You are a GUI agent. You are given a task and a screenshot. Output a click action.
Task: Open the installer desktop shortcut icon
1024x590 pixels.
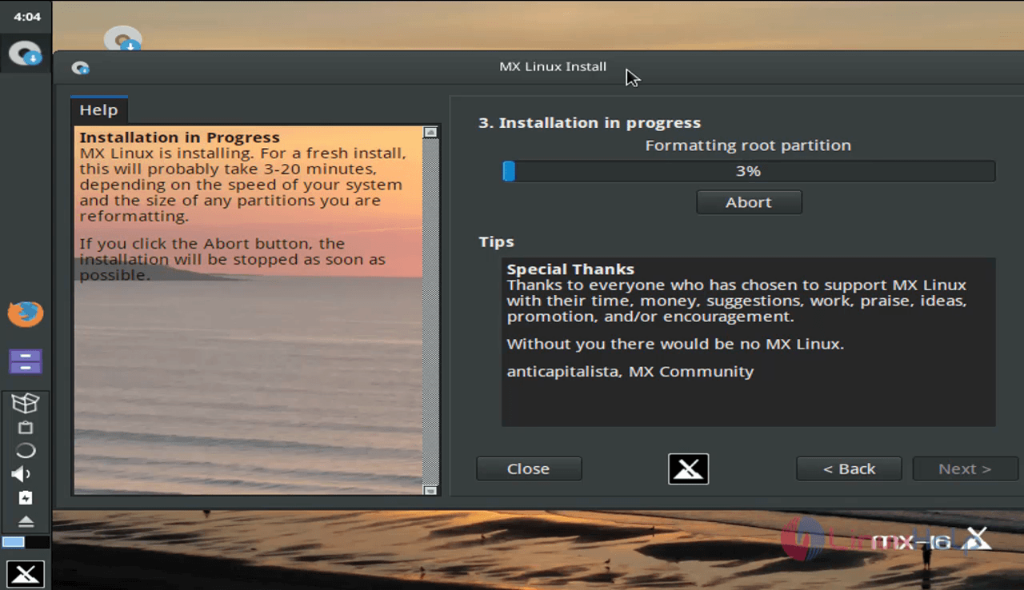tap(122, 38)
